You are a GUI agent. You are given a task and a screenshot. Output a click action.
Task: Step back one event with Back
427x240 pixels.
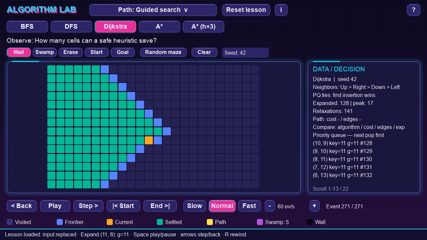[x=22, y=206]
